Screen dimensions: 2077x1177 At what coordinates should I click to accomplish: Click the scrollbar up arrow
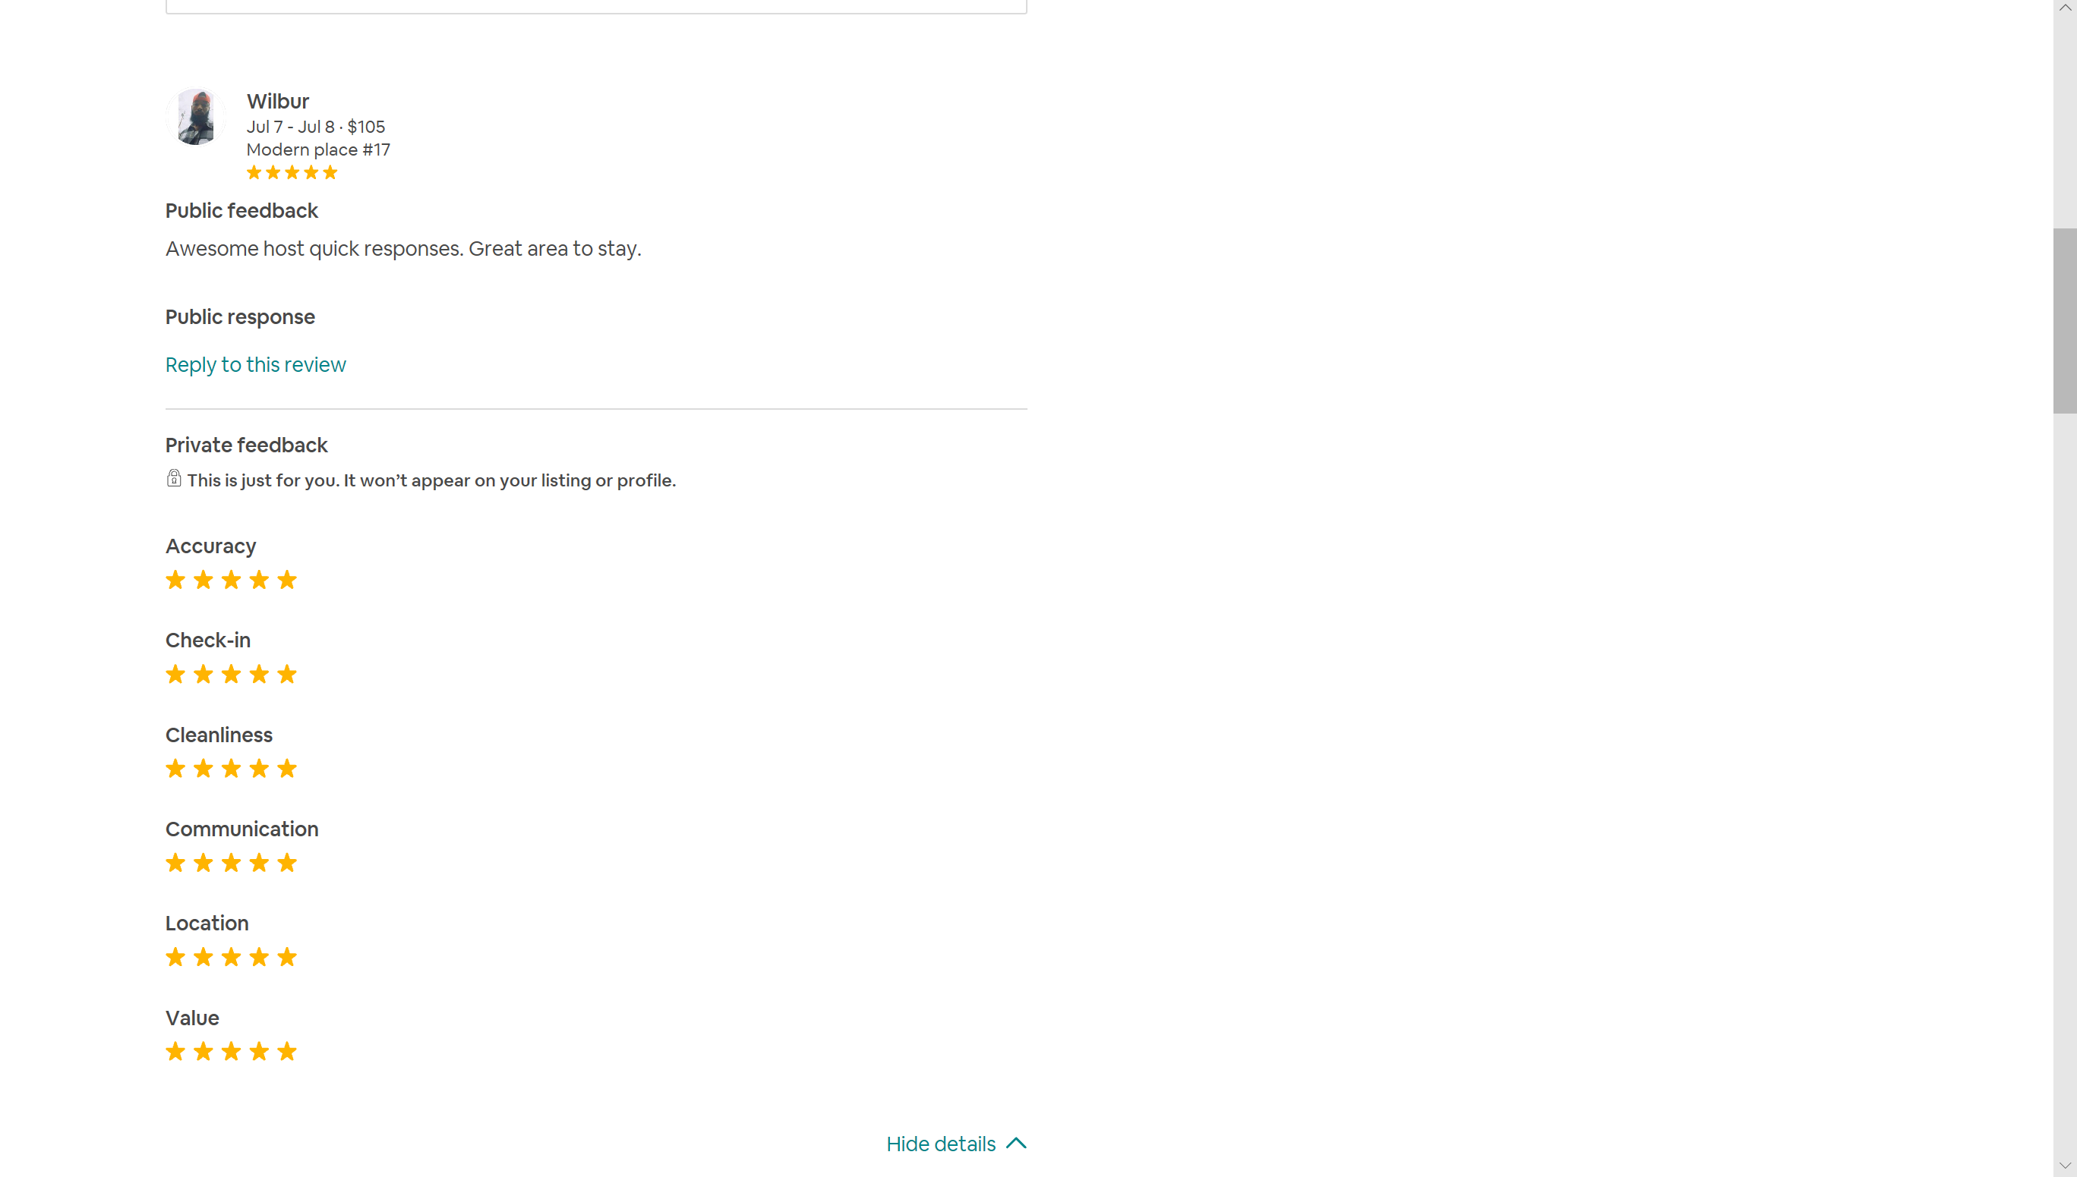(2065, 8)
